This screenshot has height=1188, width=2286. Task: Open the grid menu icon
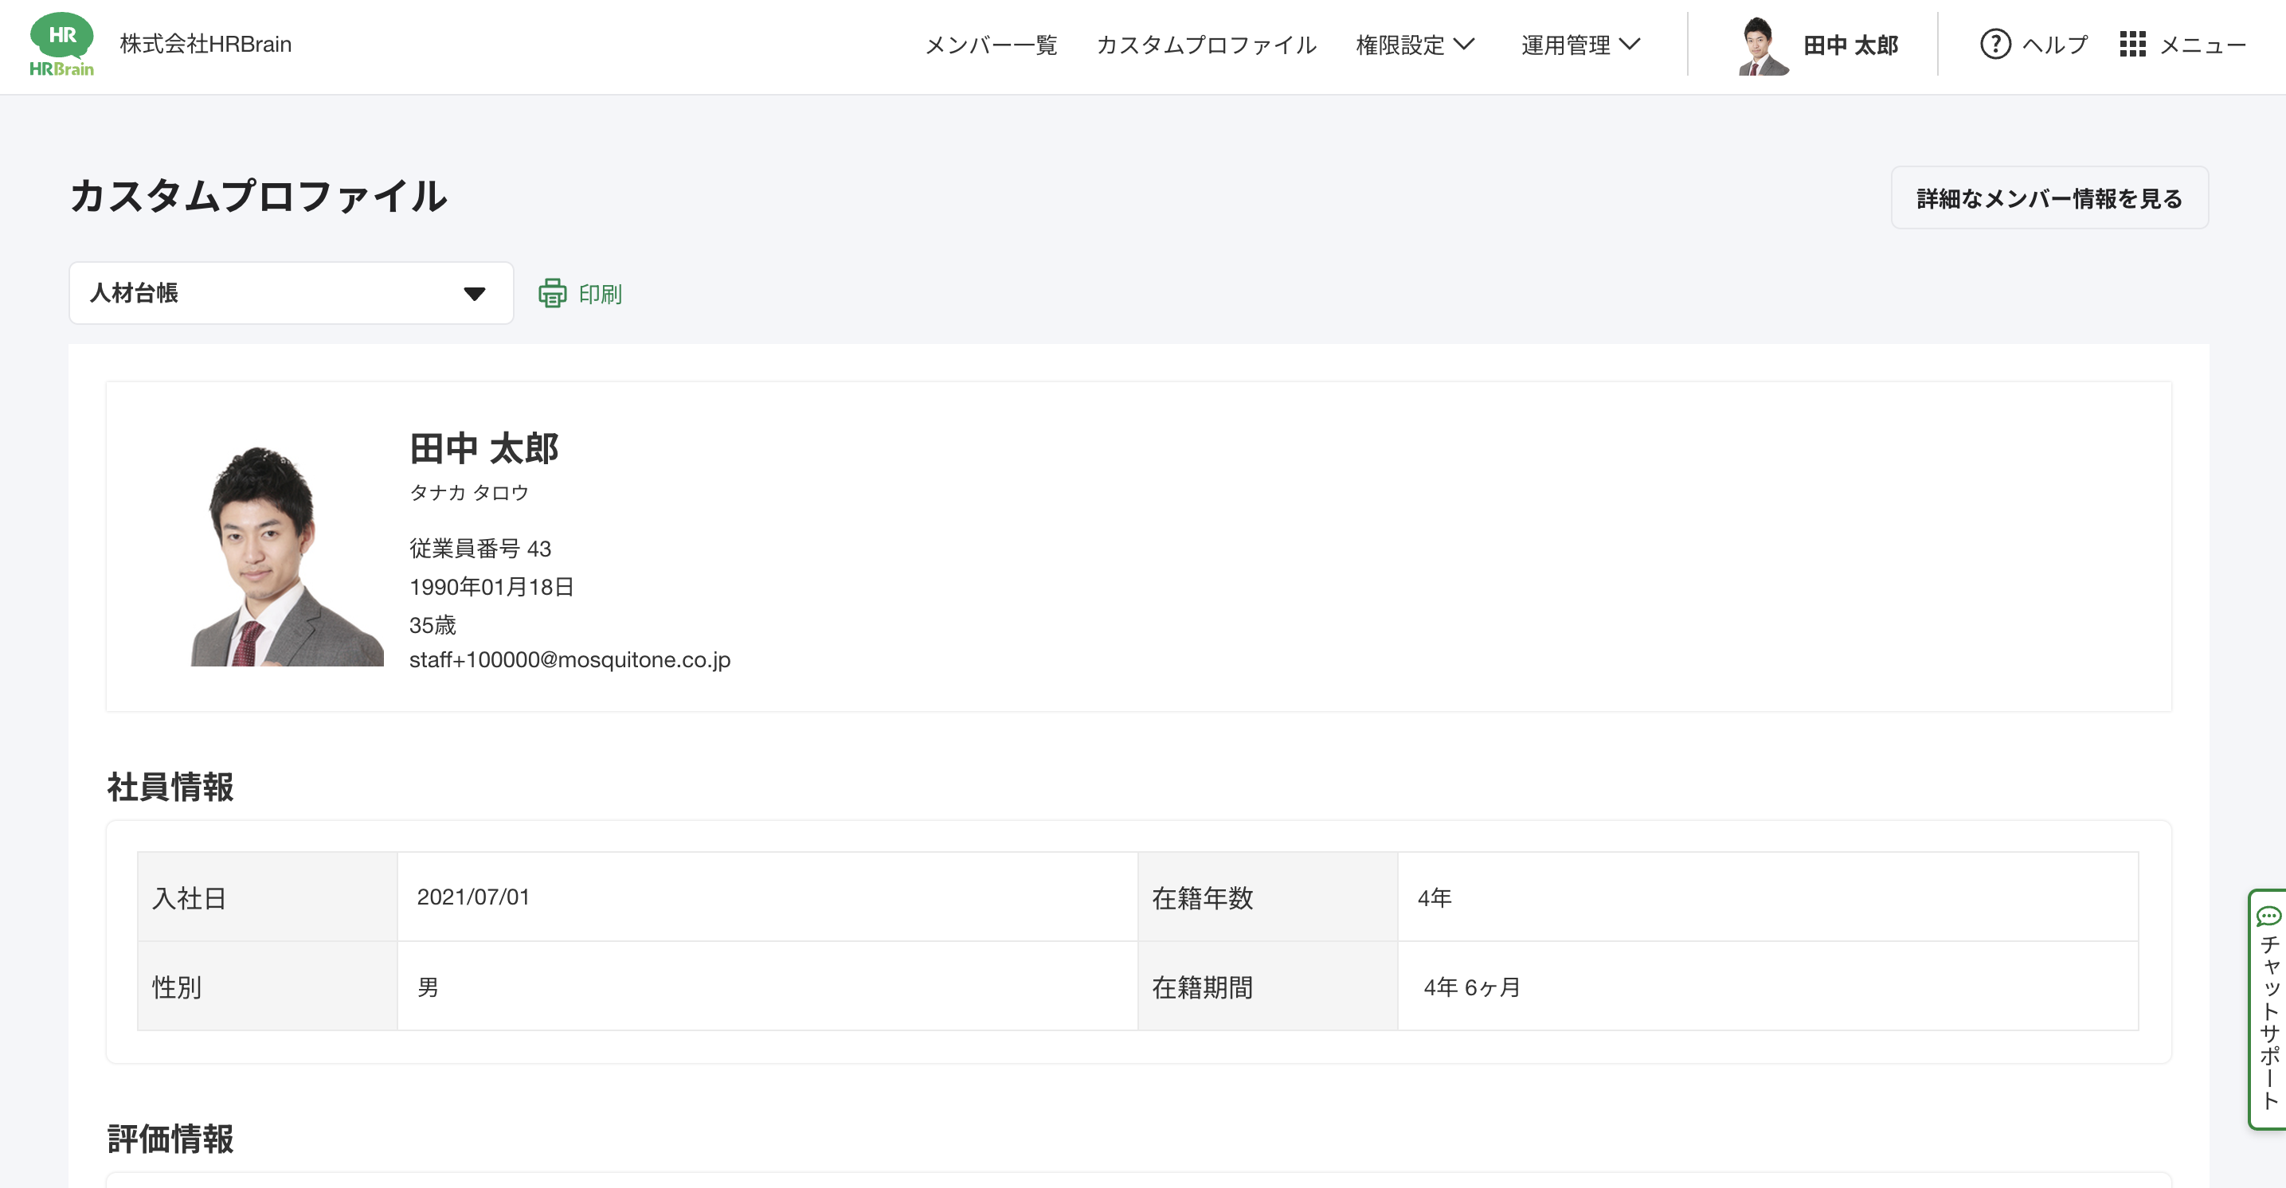2132,45
